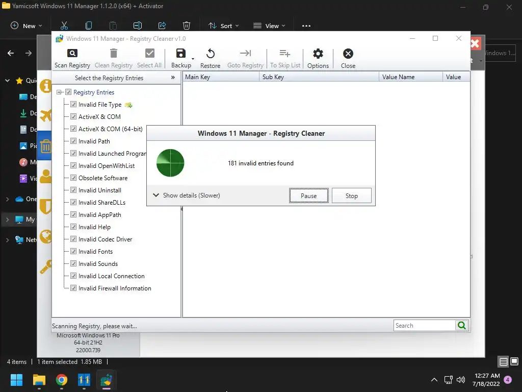Uncheck Obsolete Software checkbox

click(73, 178)
